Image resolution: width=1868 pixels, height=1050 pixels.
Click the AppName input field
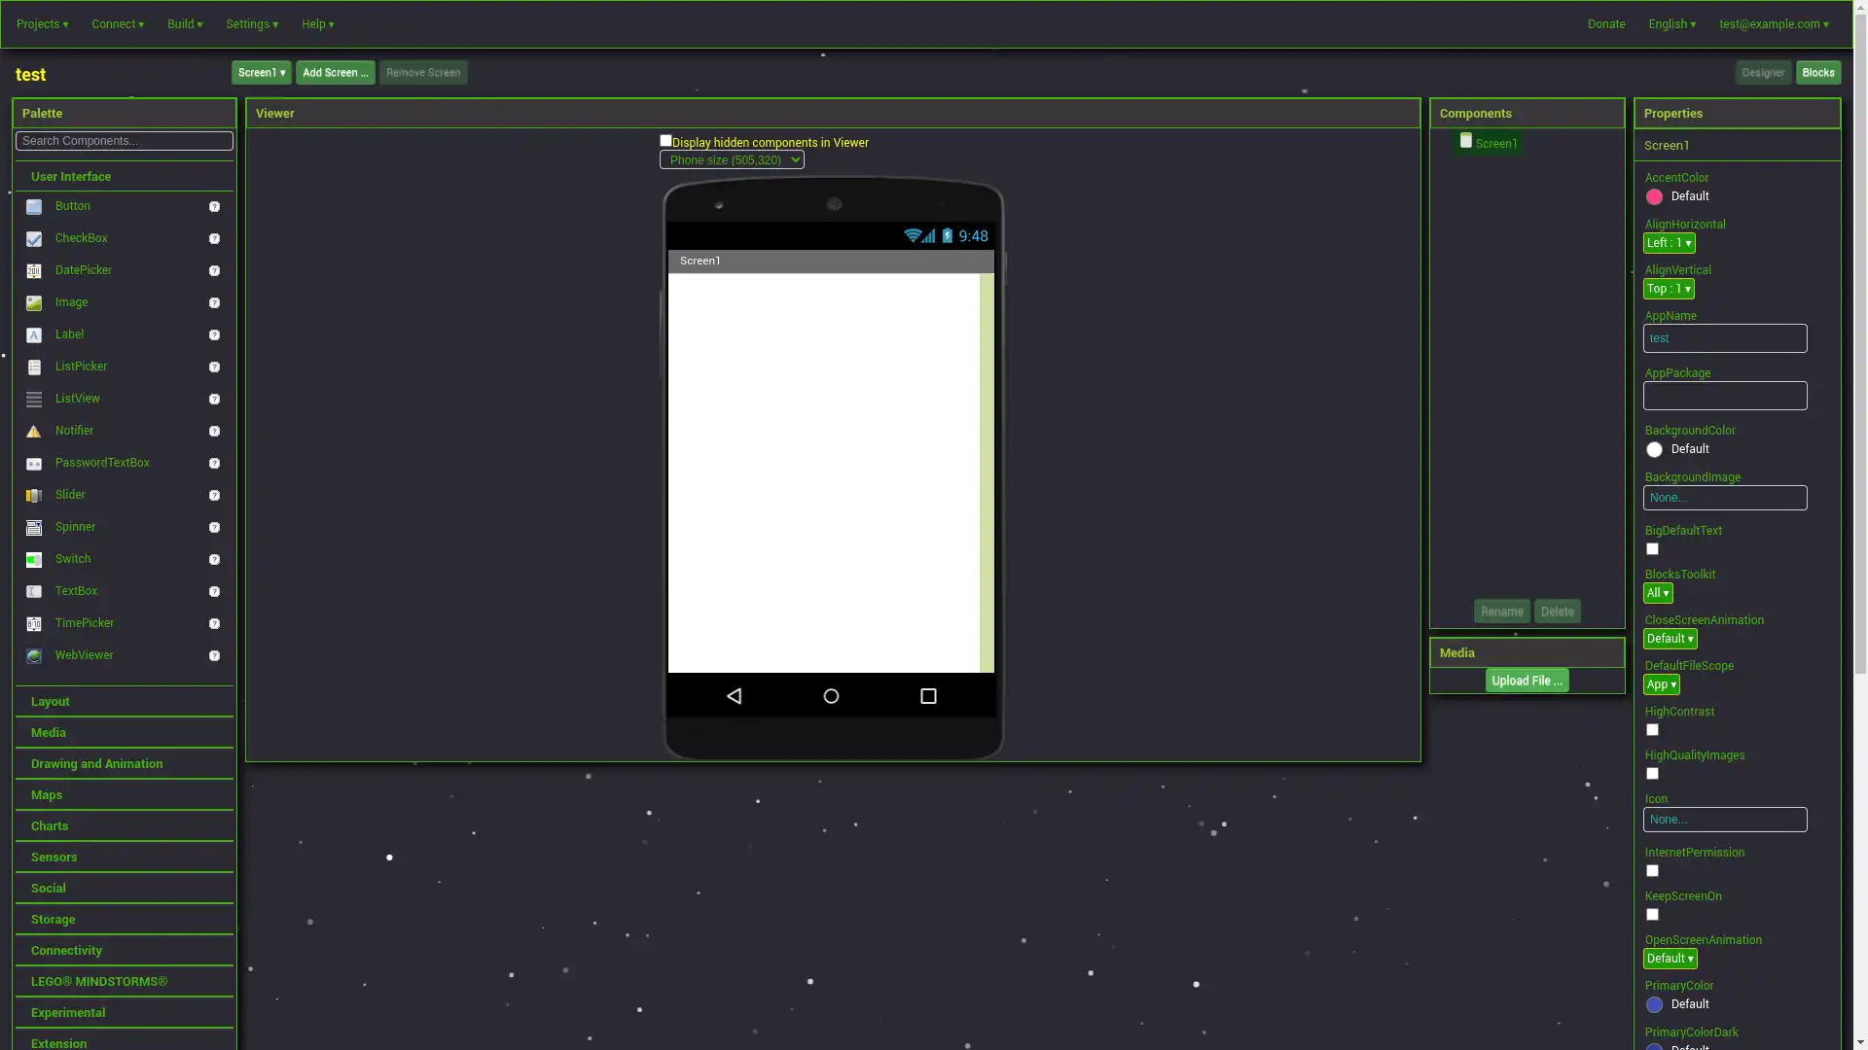(1724, 337)
